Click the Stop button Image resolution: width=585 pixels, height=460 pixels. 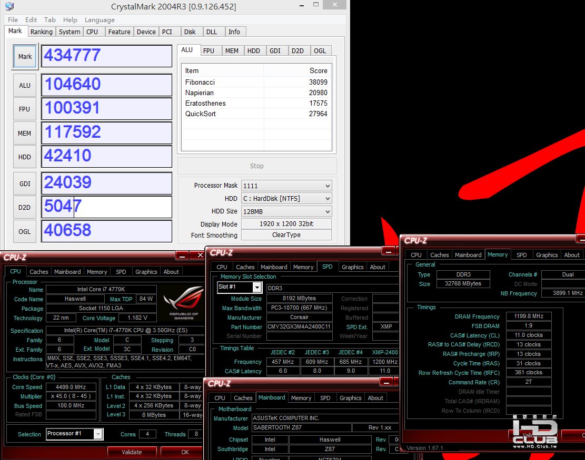point(257,166)
